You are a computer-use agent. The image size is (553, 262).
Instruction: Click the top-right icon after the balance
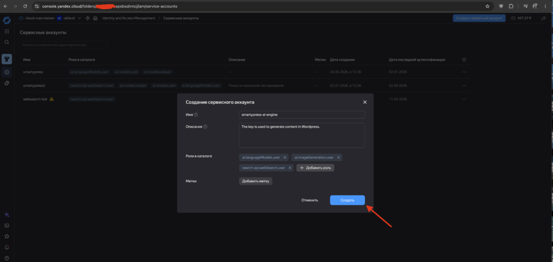543,18
